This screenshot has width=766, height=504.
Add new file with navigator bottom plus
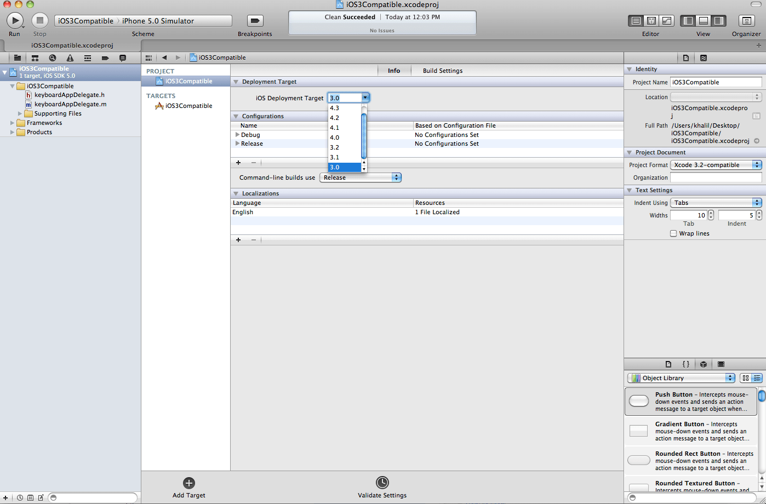coord(5,497)
